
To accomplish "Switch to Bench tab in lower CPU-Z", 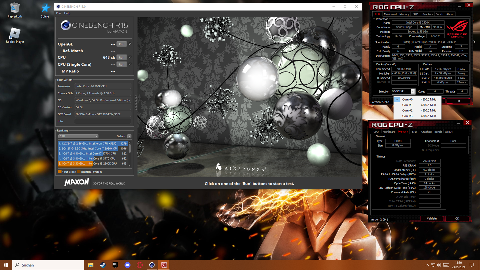I will pyautogui.click(x=438, y=132).
